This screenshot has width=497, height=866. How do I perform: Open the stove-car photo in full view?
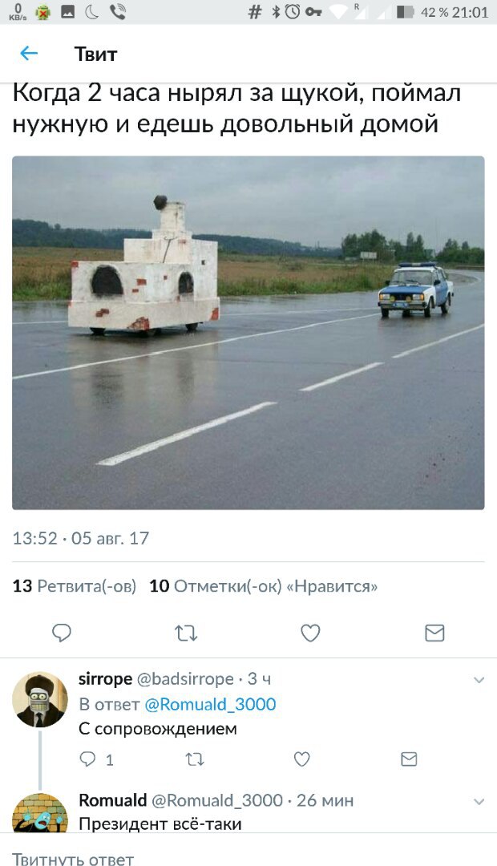pos(248,333)
